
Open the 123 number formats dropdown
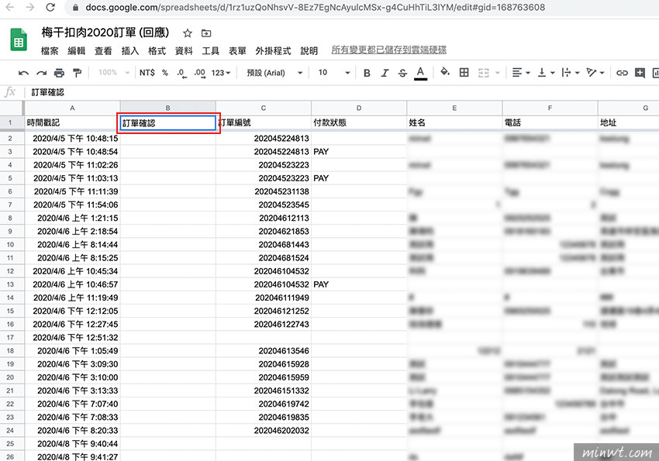tap(221, 73)
